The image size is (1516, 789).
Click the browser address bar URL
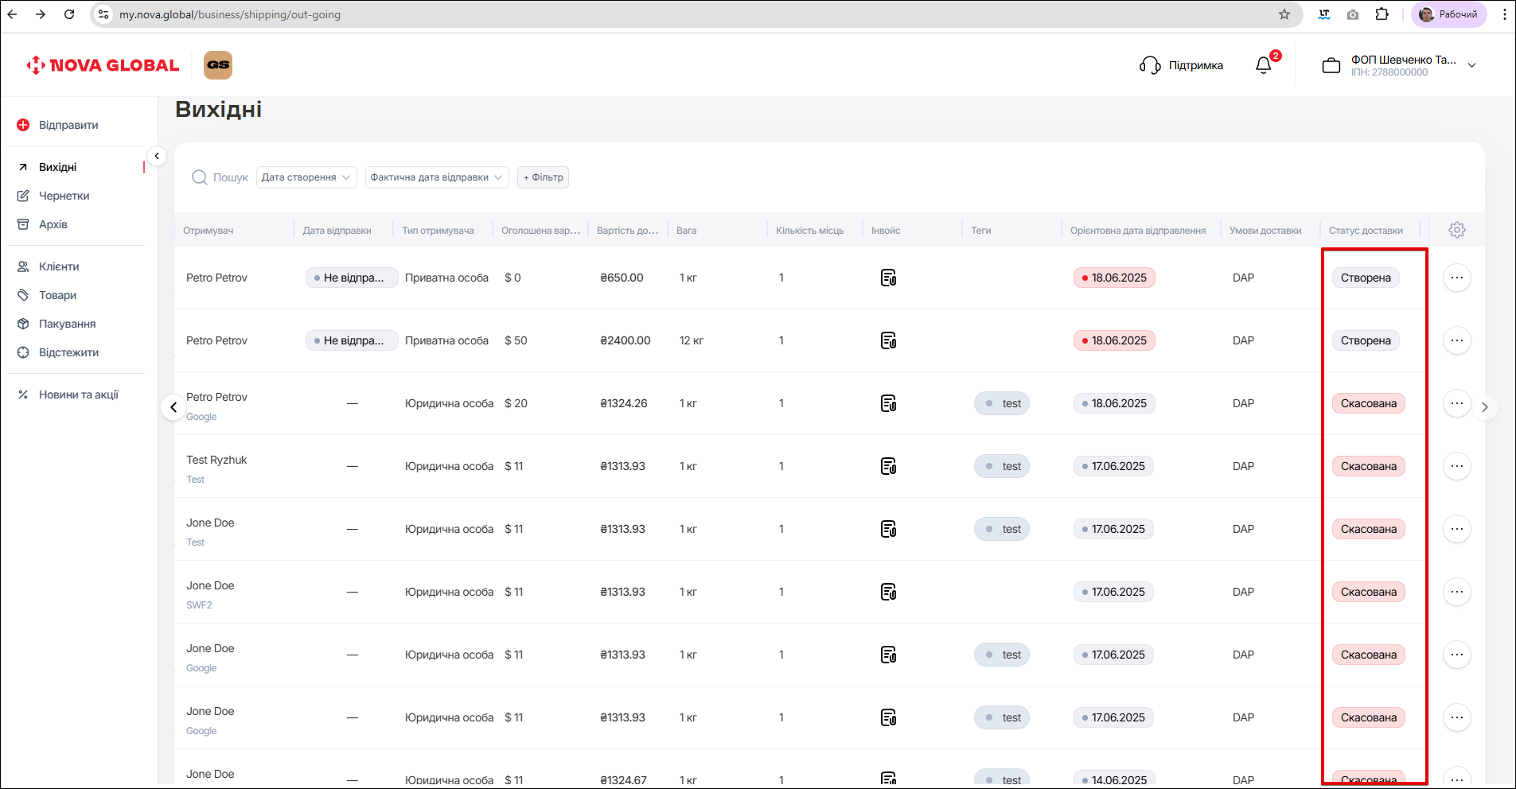tap(230, 14)
